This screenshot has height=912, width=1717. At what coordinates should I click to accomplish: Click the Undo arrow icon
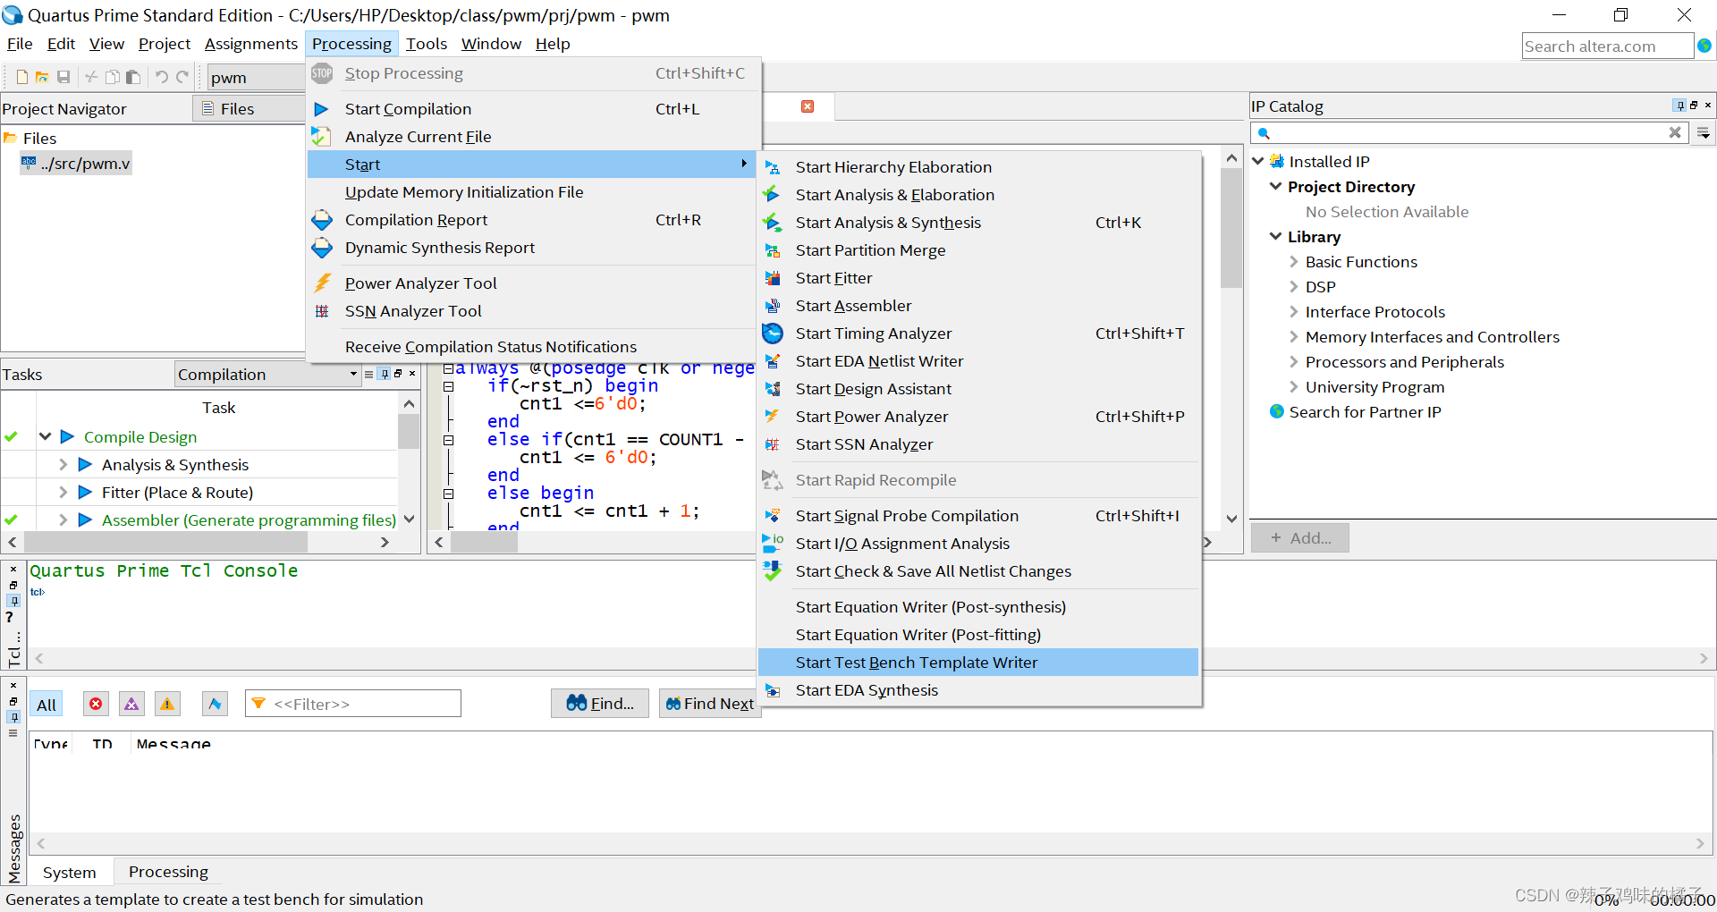point(162,77)
